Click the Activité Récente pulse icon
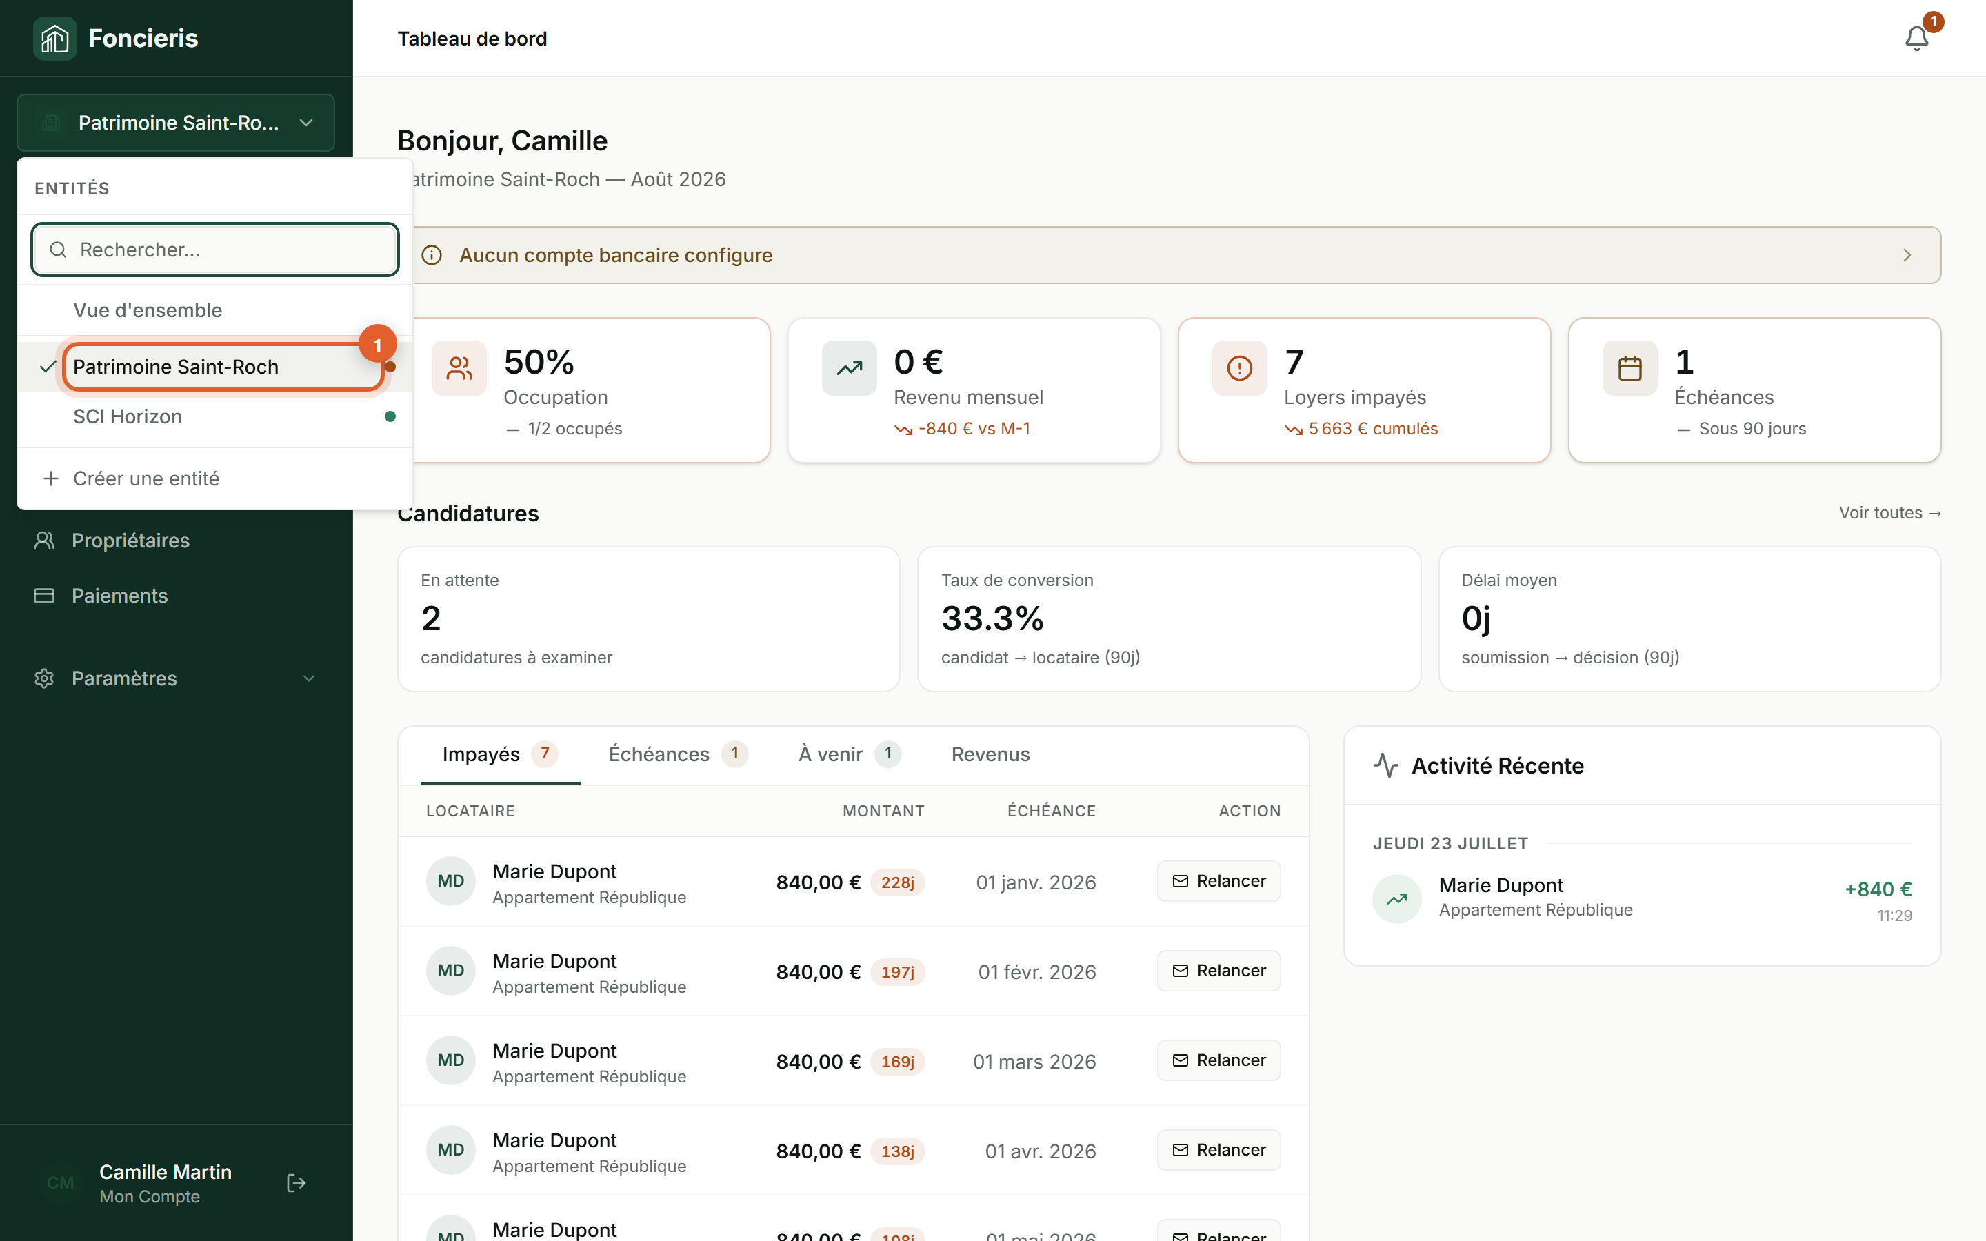Image resolution: width=1986 pixels, height=1241 pixels. (x=1386, y=765)
